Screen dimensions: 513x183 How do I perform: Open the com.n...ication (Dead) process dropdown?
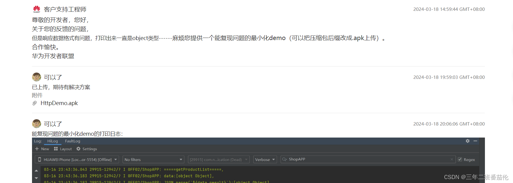(x=219, y=160)
